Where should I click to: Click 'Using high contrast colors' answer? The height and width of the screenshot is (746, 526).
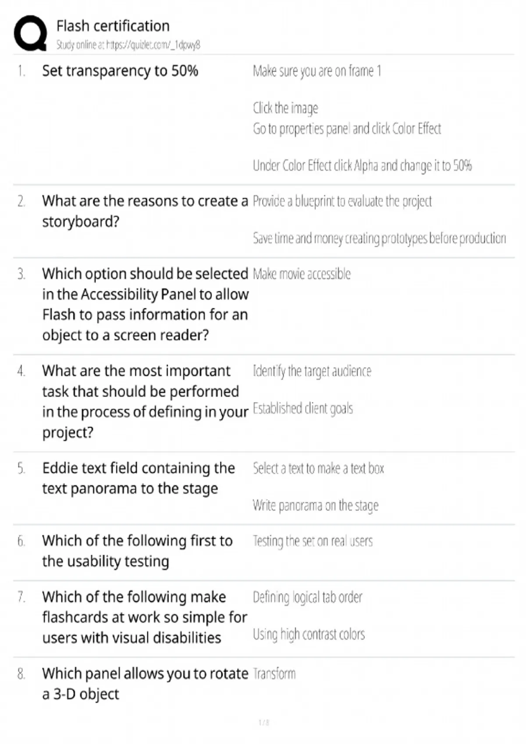point(309,635)
